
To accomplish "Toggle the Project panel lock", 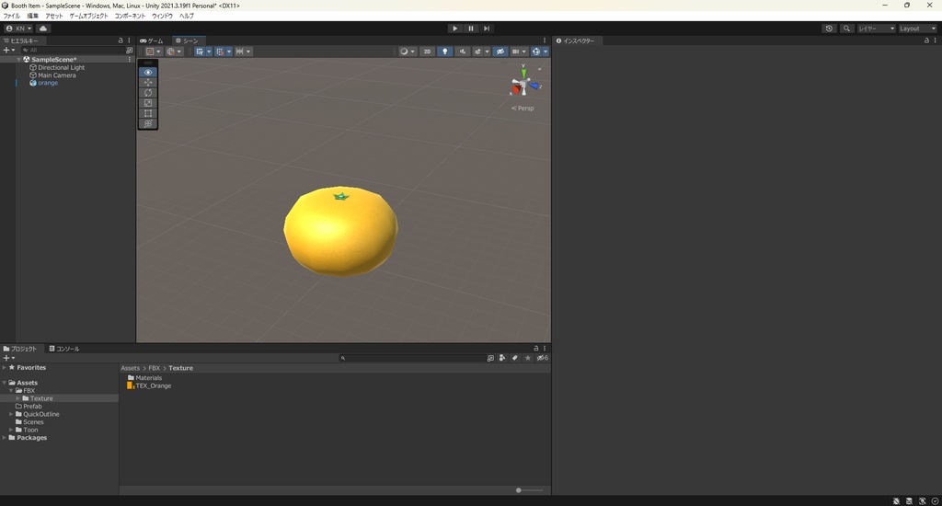I will click(x=536, y=348).
